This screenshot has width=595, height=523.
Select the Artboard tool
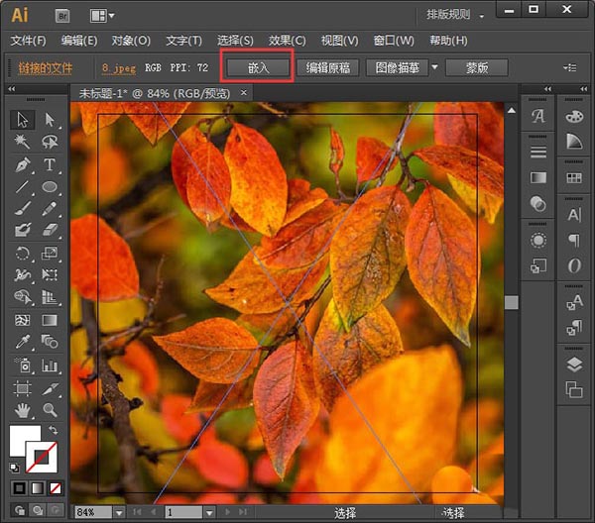tap(23, 388)
